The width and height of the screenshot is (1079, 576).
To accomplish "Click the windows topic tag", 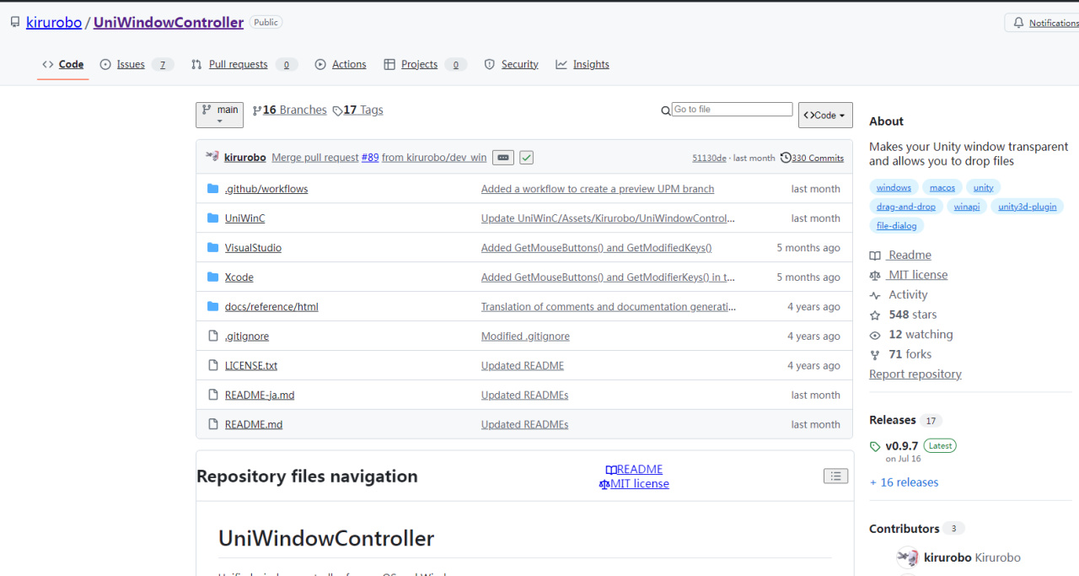I will click(894, 187).
